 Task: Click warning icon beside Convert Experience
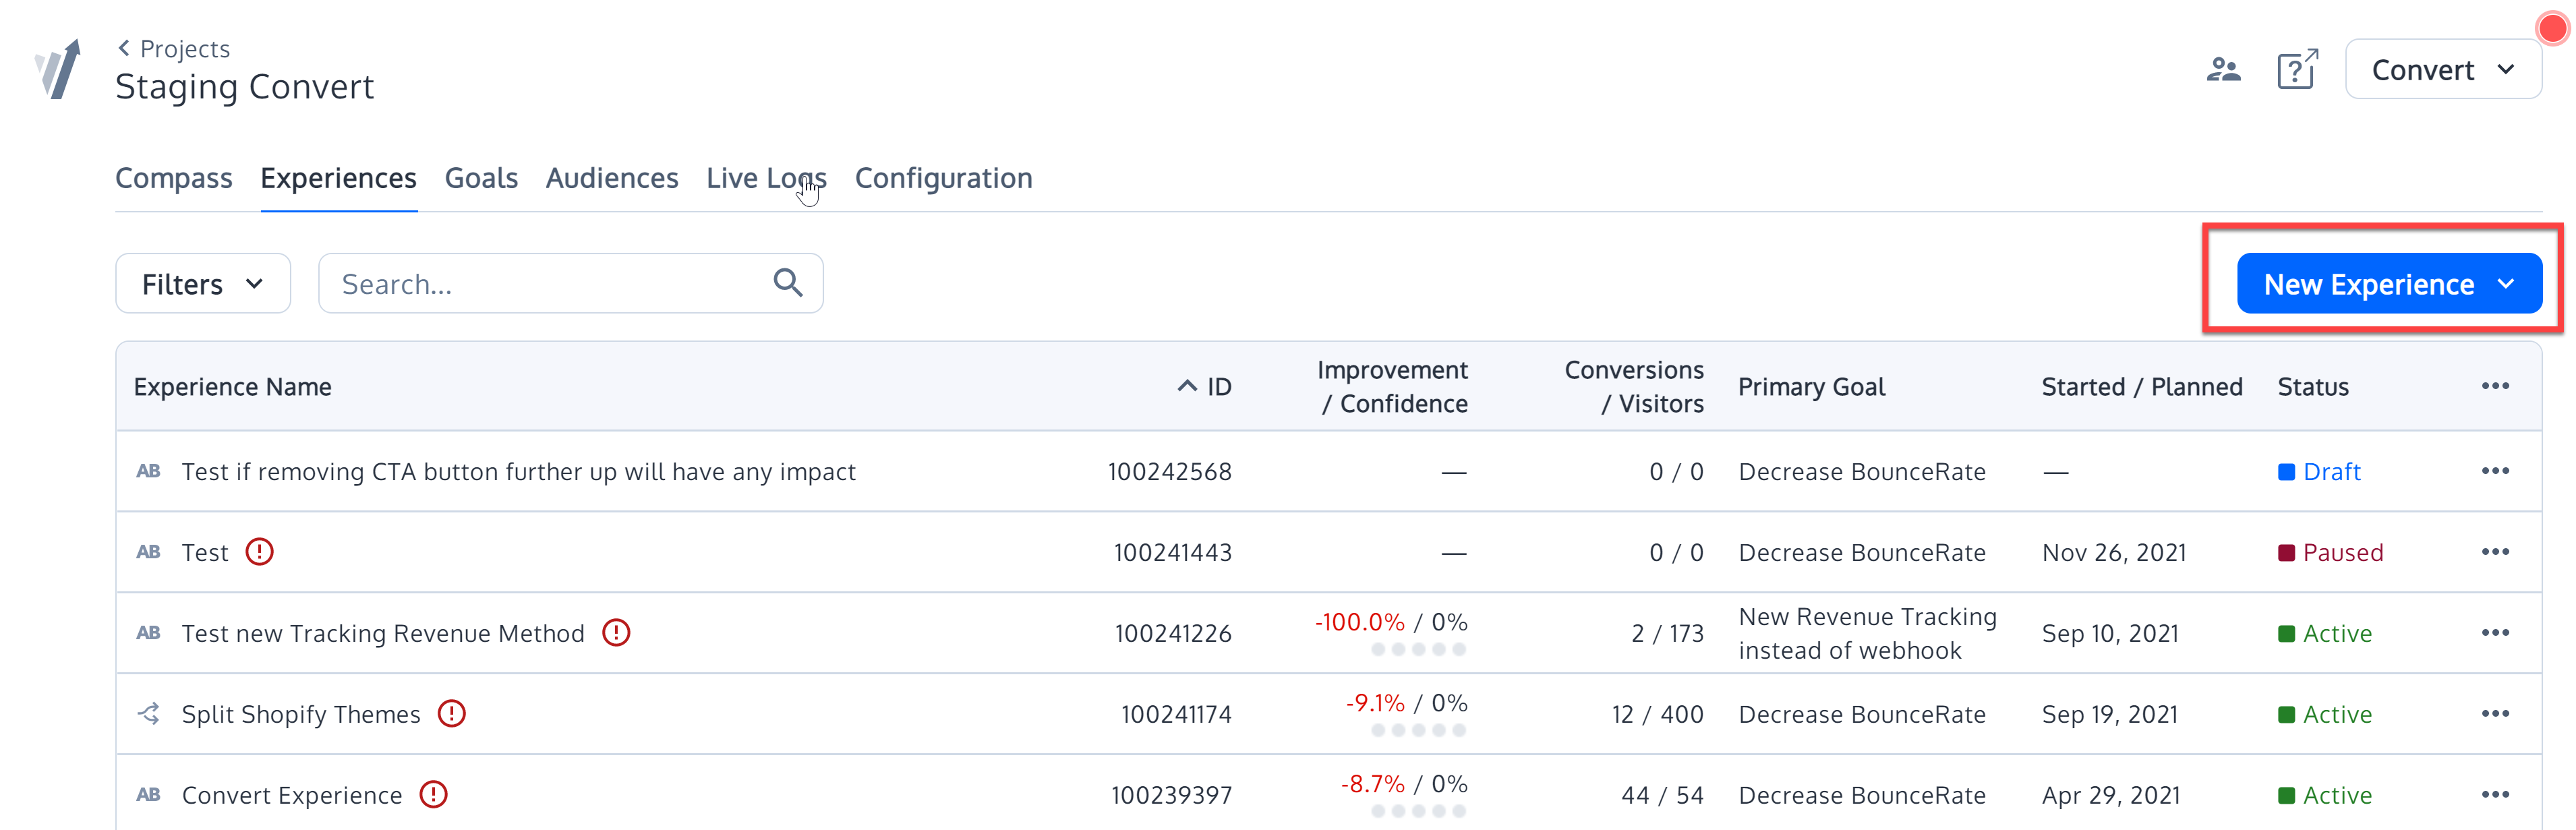[x=433, y=795]
